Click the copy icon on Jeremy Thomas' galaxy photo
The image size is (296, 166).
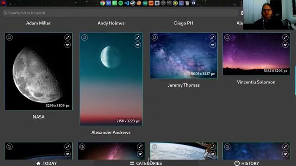click(x=154, y=37)
